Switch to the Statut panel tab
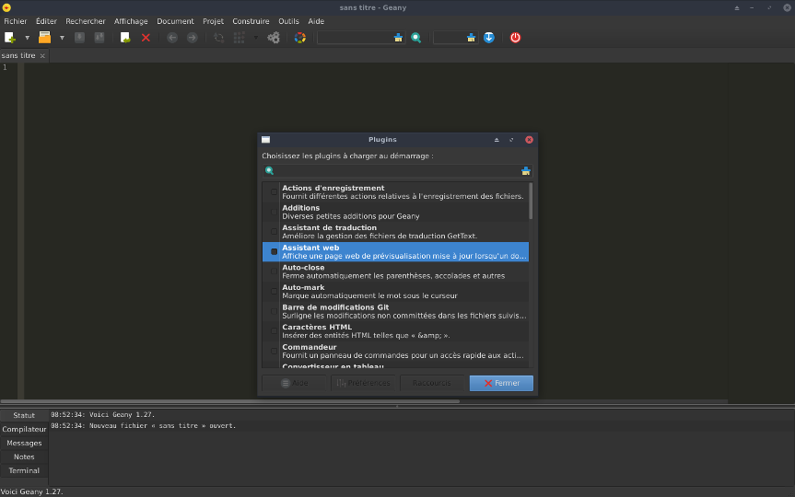795x497 pixels. (x=24, y=415)
